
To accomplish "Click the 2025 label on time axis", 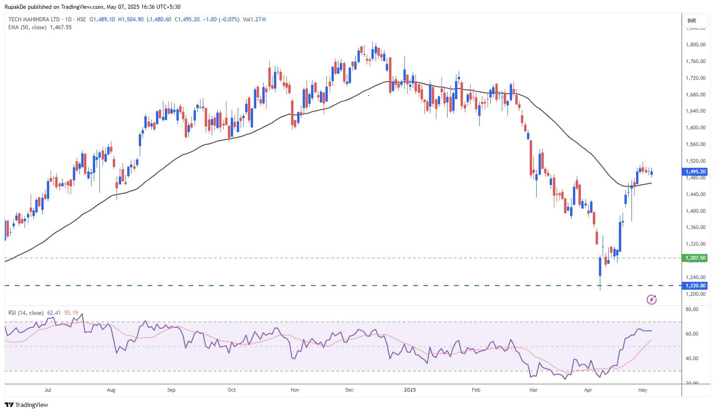I will 410,390.
